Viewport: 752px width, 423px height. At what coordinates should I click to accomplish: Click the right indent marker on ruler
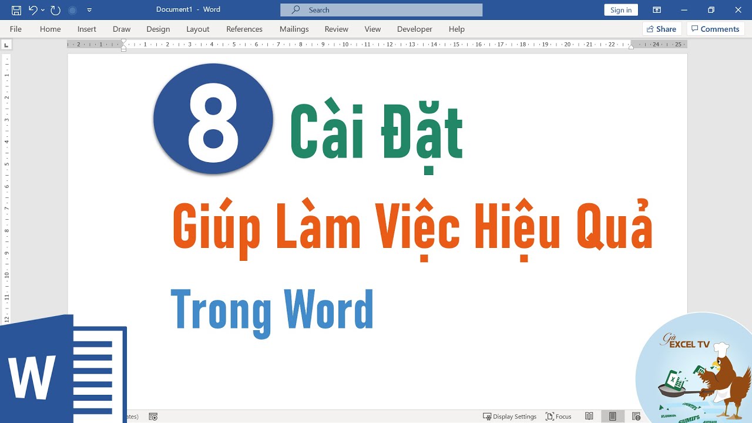pyautogui.click(x=631, y=47)
